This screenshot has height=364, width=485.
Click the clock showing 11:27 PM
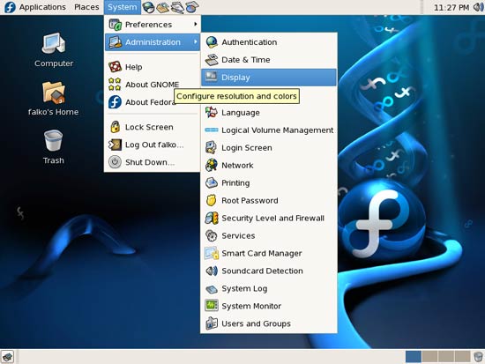(451, 7)
